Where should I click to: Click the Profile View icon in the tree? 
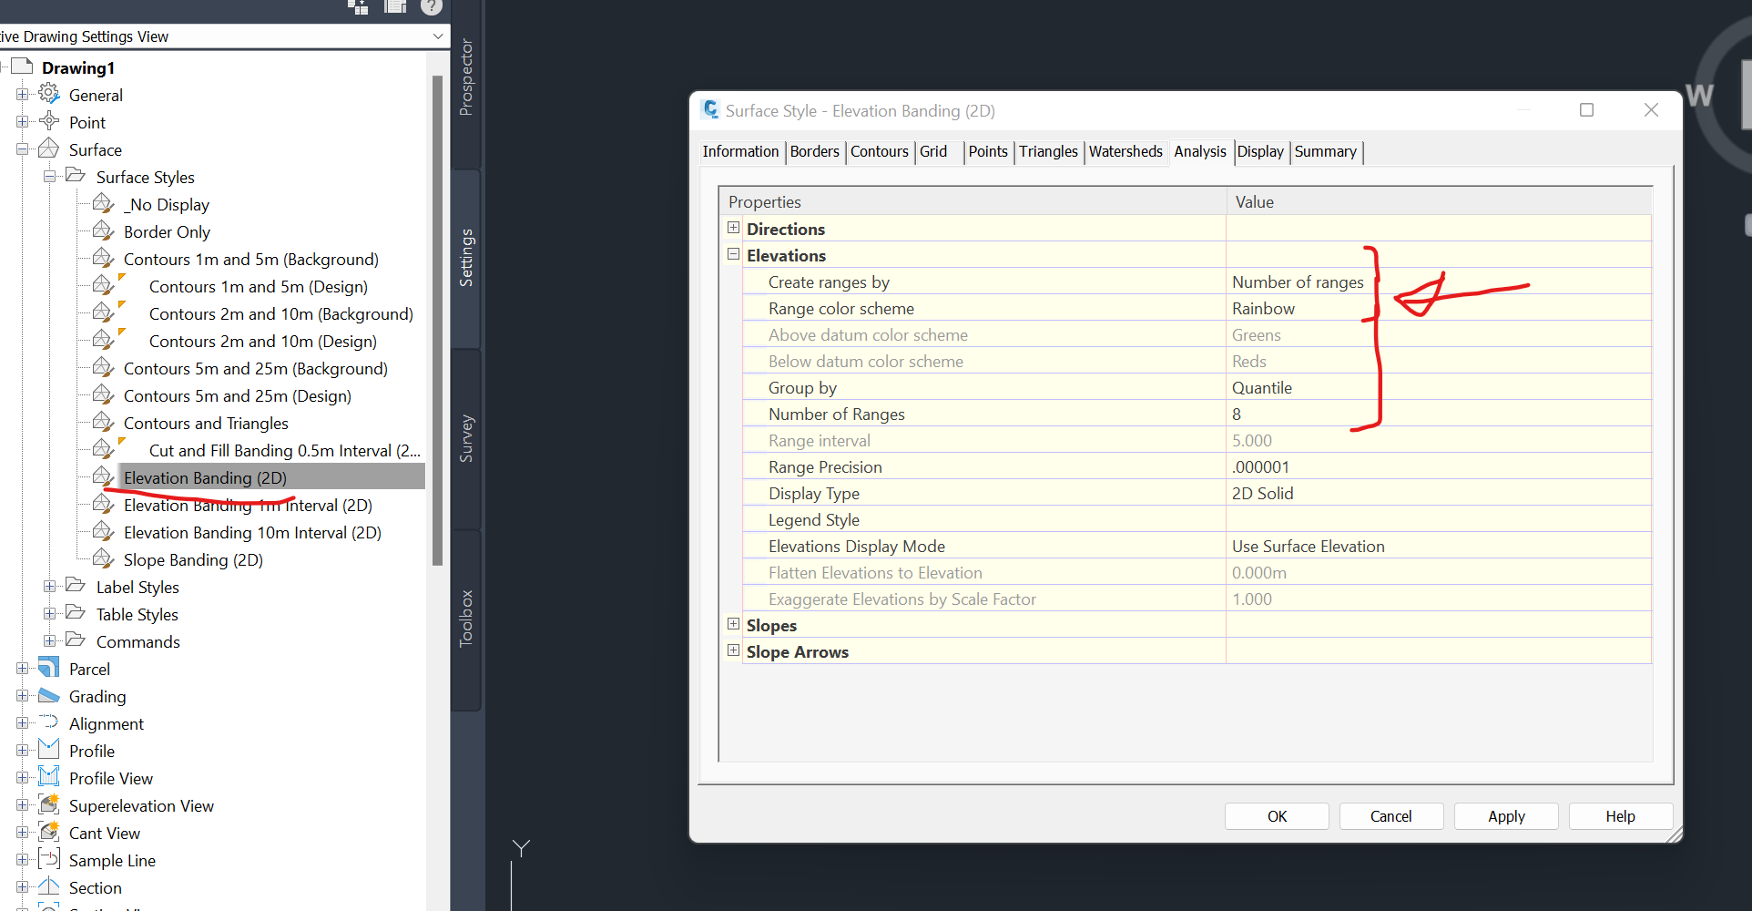[x=48, y=777]
